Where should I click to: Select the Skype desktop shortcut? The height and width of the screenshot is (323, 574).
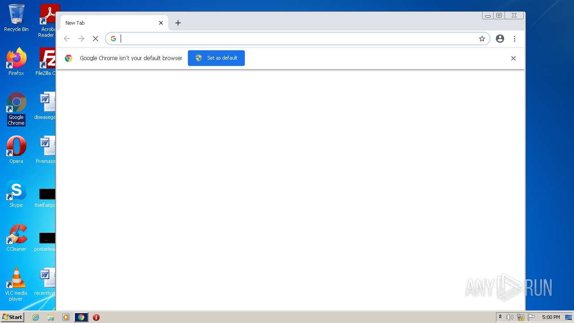pyautogui.click(x=16, y=194)
